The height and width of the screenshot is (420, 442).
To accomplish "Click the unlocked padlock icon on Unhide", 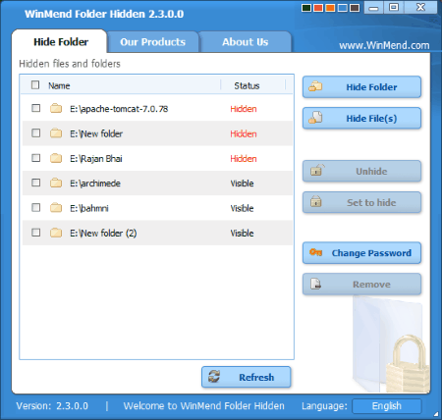I will [317, 170].
